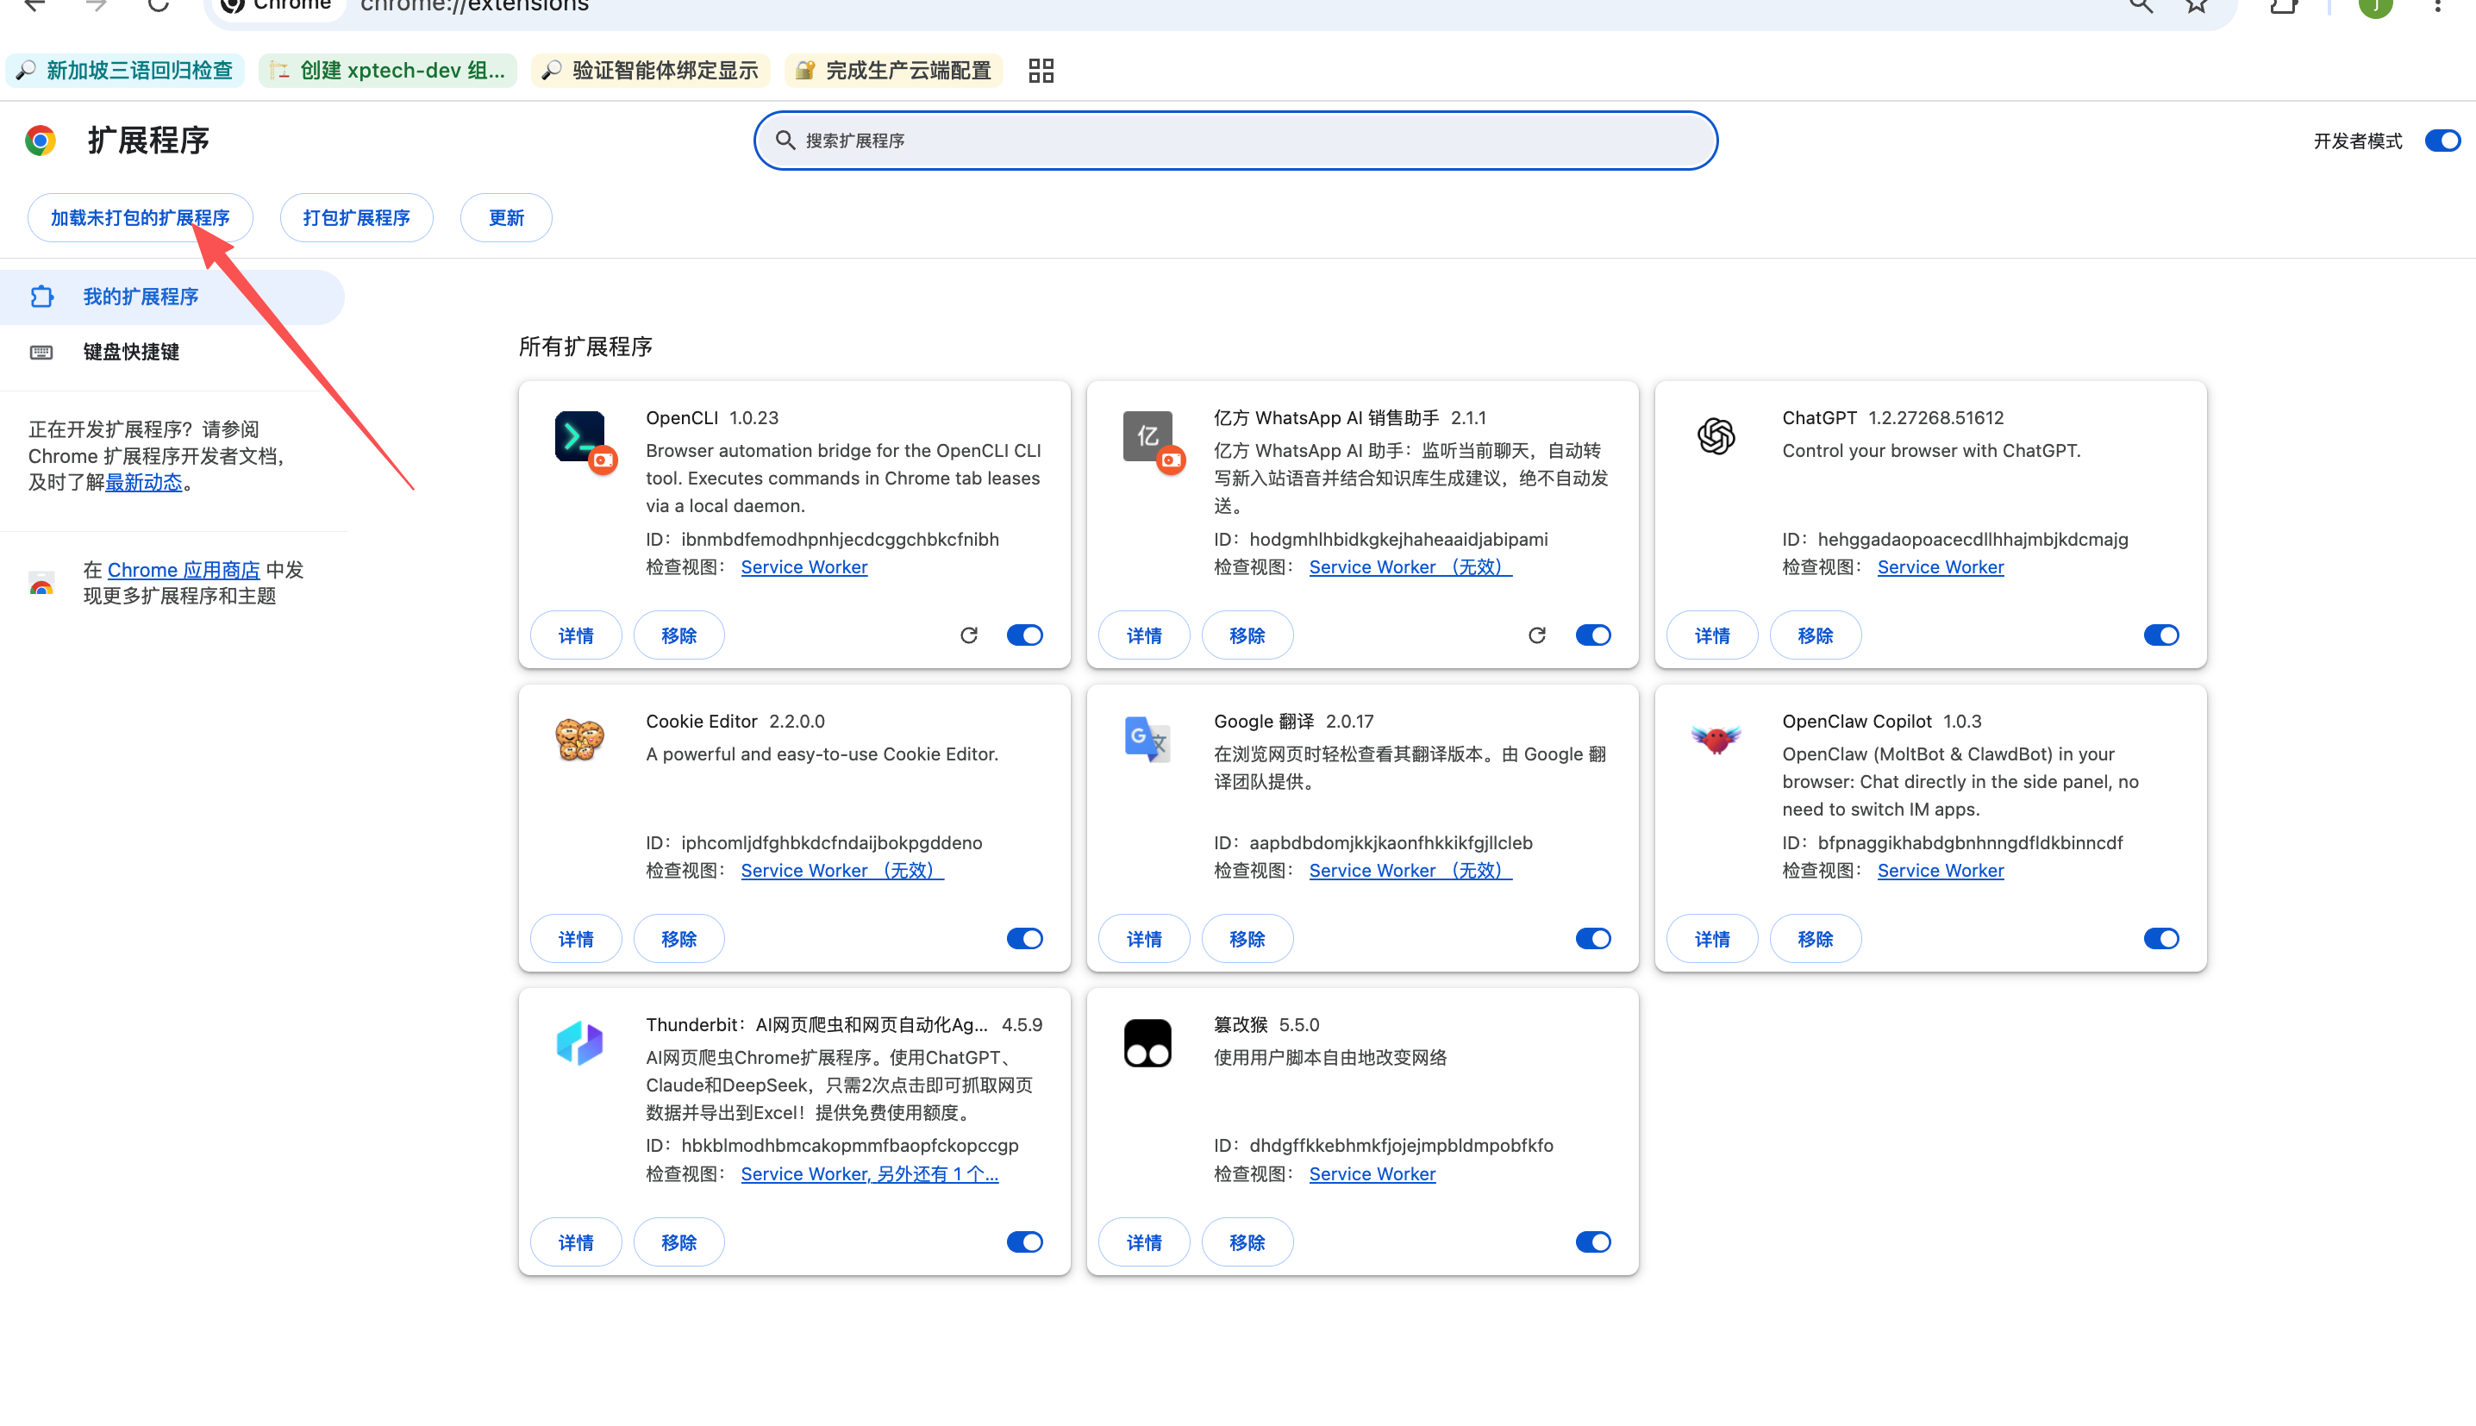2476x1426 pixels.
Task: Click the 亿方 WhatsApp AI extension icon
Action: click(1148, 437)
